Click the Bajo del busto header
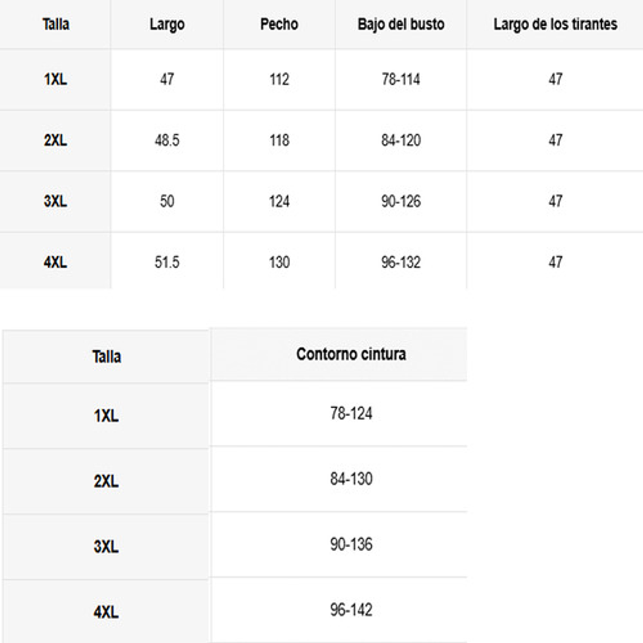 [400, 25]
